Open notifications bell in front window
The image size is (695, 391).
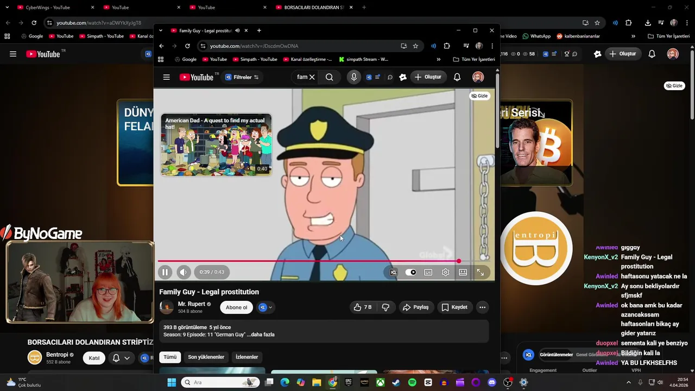click(x=457, y=77)
